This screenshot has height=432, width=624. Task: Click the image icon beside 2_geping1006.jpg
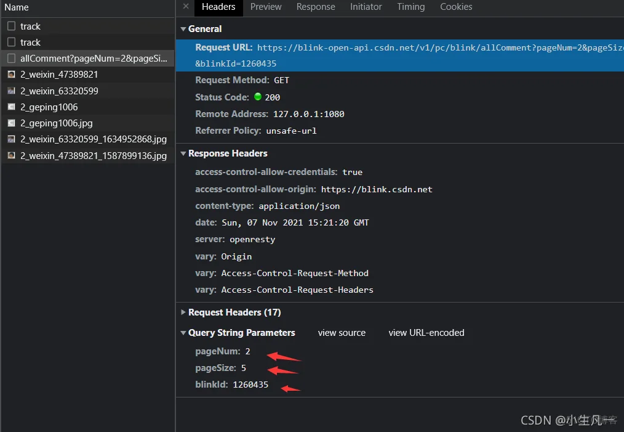[x=12, y=123]
